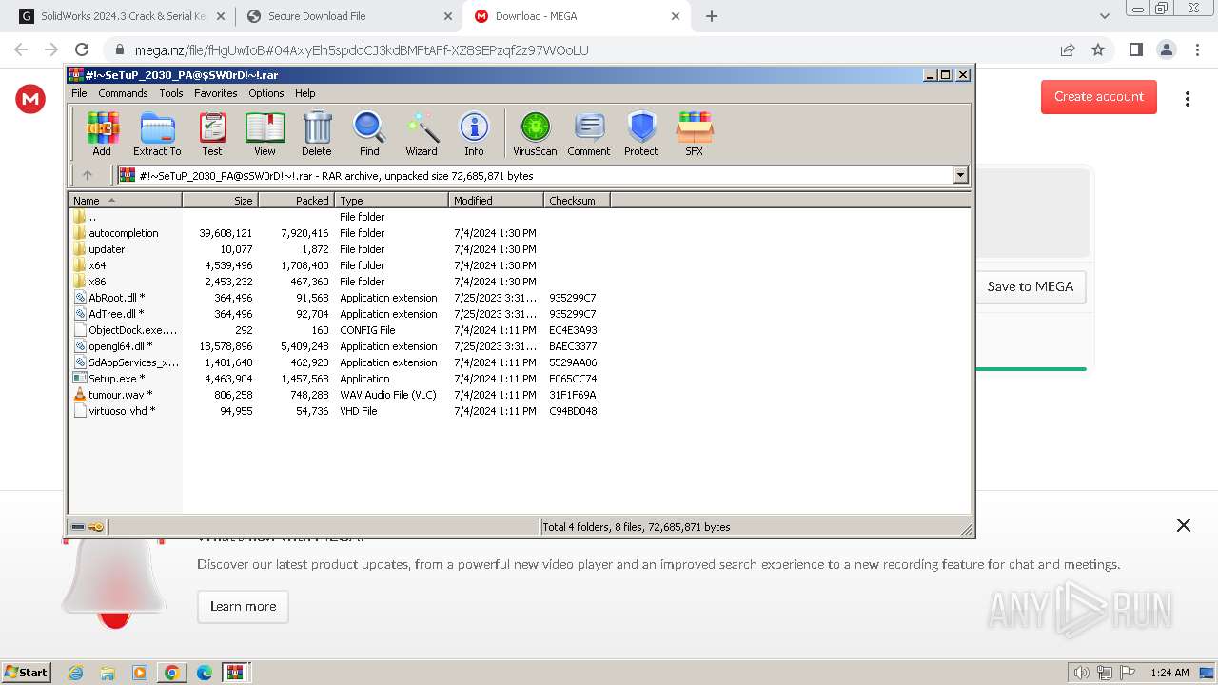Dismiss the MEGA announcement banner
The height and width of the screenshot is (685, 1218).
pyautogui.click(x=1183, y=525)
